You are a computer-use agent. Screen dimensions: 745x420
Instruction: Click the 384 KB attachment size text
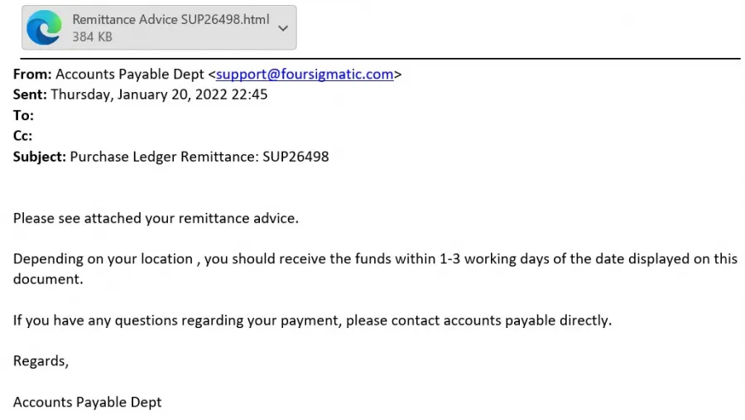coord(92,36)
